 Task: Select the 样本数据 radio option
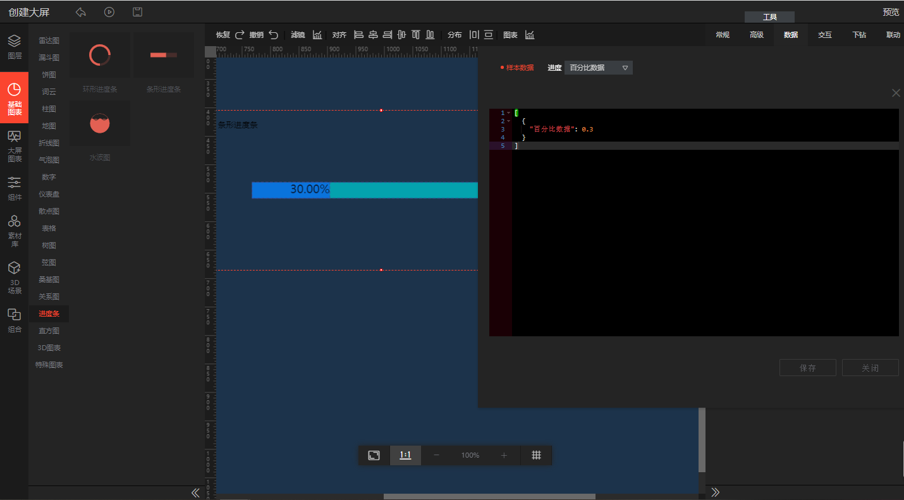point(516,68)
